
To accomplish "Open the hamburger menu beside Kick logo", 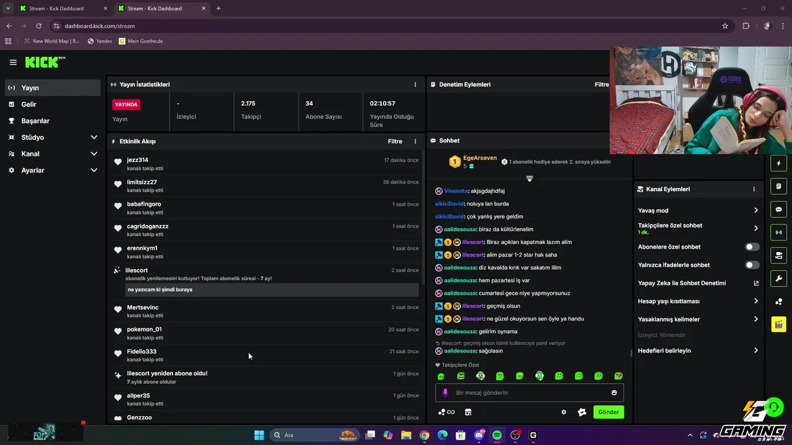I will [x=13, y=62].
